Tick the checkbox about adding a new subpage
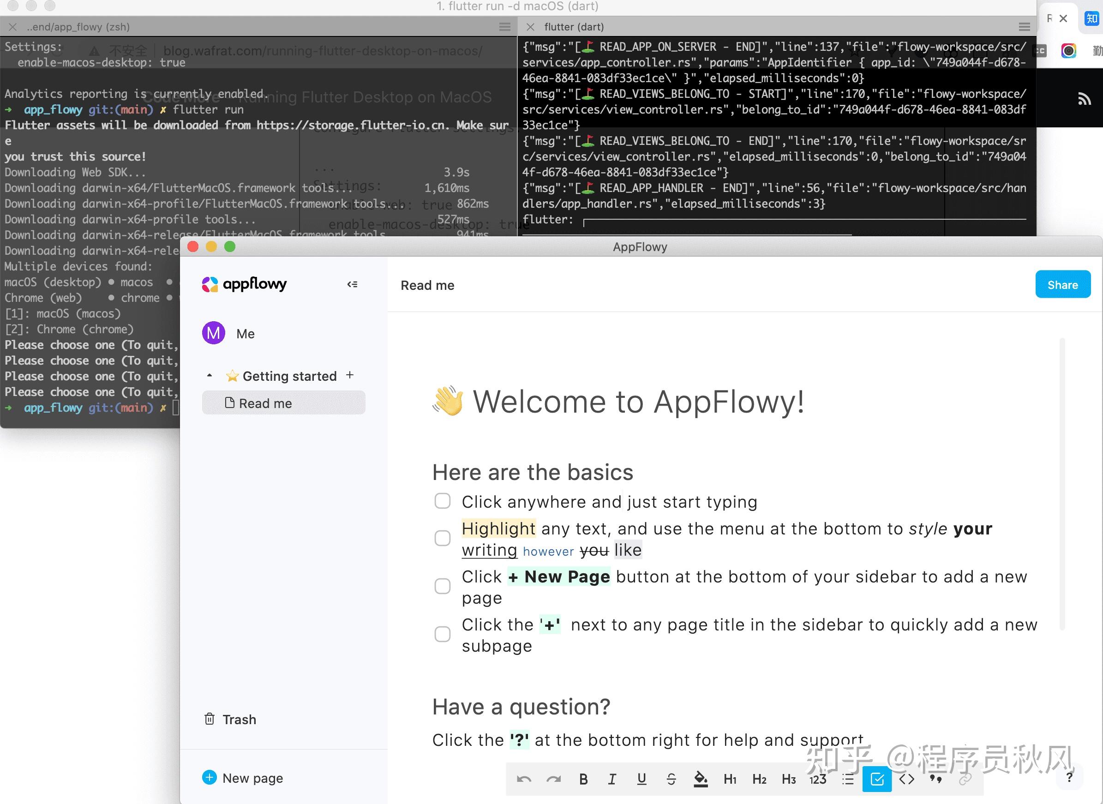 pos(442,634)
